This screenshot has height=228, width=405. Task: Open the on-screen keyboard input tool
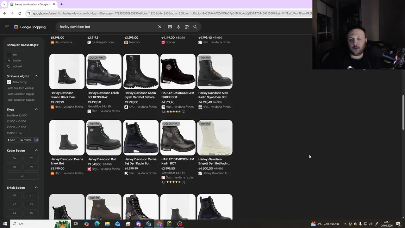click(x=170, y=27)
